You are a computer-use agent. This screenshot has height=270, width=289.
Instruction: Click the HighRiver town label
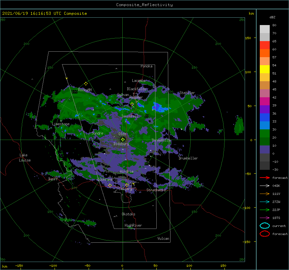(133, 225)
